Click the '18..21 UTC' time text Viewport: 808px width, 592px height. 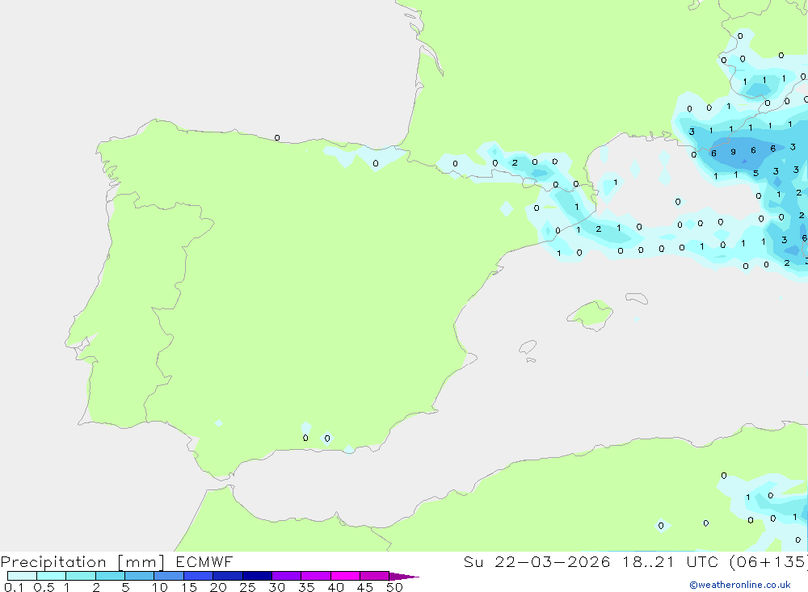(x=671, y=561)
